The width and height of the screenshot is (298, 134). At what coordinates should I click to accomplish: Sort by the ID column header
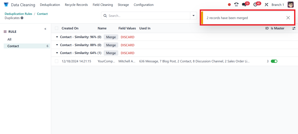pyautogui.click(x=267, y=28)
